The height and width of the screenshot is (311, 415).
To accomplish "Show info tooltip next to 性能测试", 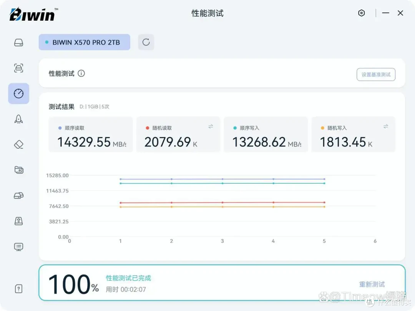I will click(x=81, y=73).
